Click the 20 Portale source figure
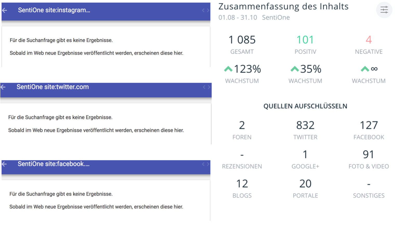Image resolution: width=401 pixels, height=229 pixels. (305, 184)
